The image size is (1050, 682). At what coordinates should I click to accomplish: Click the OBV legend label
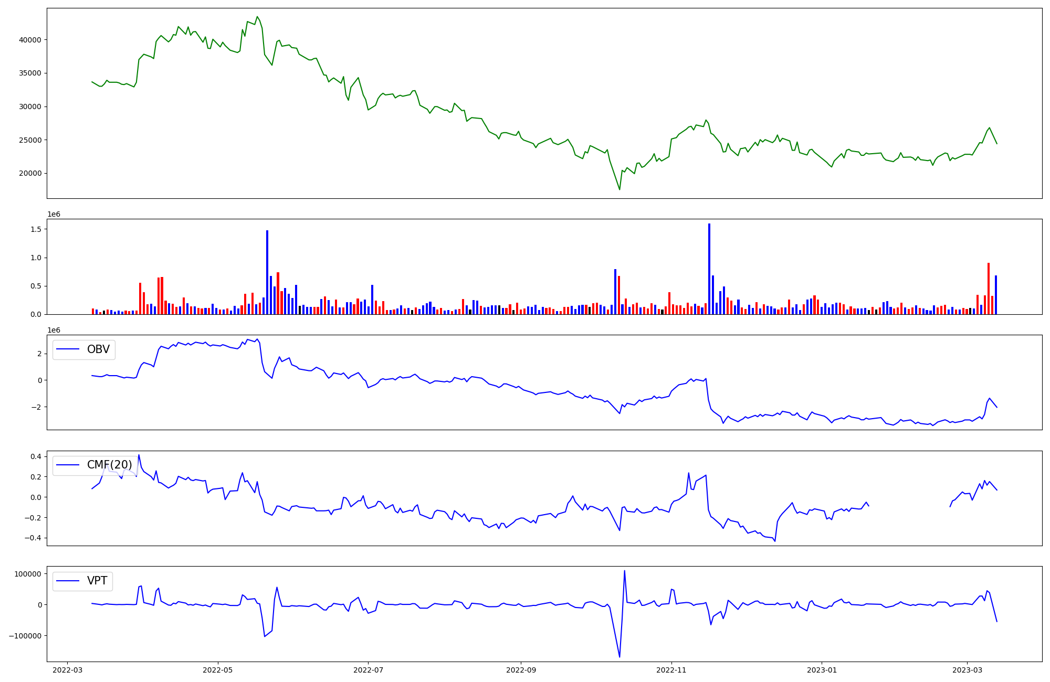click(x=98, y=349)
